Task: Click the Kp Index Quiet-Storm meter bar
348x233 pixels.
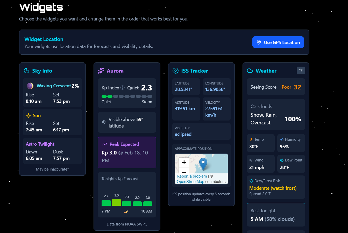Action: [127, 96]
